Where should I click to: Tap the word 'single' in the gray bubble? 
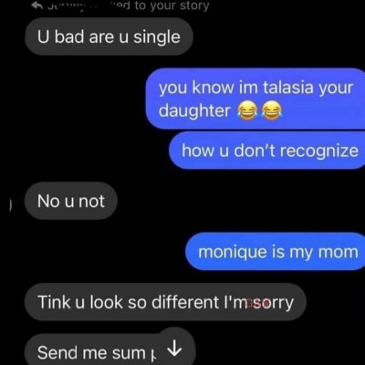(x=157, y=38)
